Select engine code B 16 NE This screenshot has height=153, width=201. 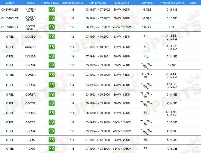coord(172,18)
